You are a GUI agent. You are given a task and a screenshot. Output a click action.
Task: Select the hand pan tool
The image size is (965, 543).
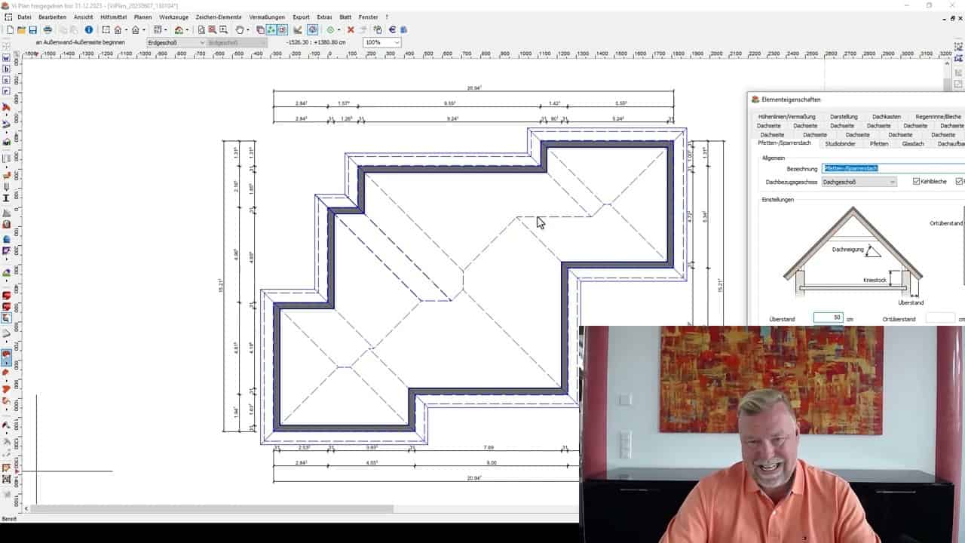(240, 30)
